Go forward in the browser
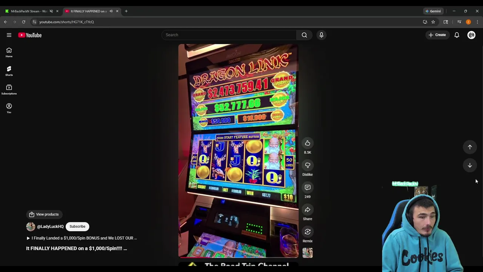The height and width of the screenshot is (272, 483). [15, 22]
